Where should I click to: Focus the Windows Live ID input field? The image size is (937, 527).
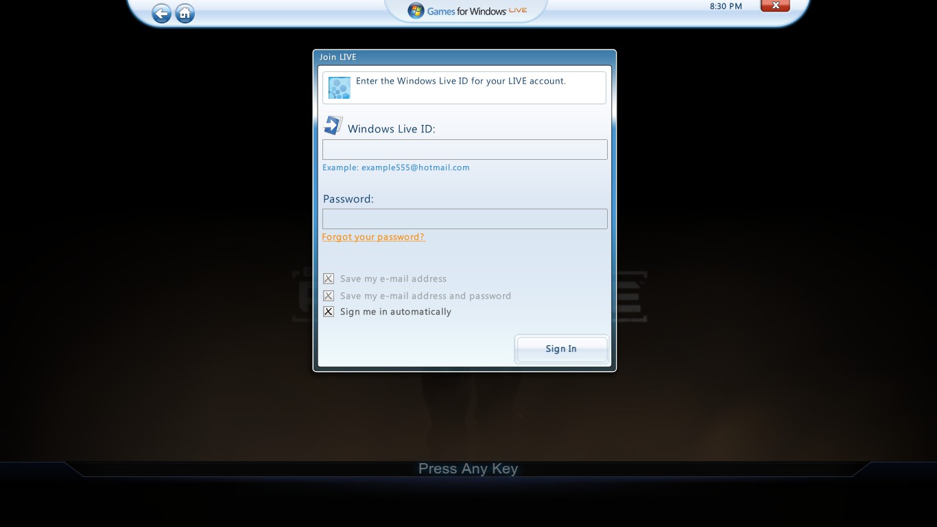(x=465, y=150)
